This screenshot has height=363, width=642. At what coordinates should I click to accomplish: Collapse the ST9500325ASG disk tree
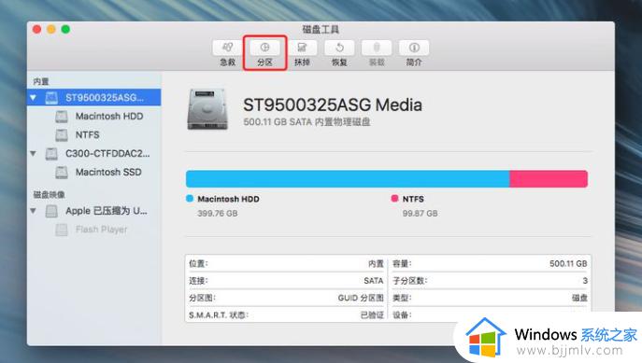click(33, 98)
